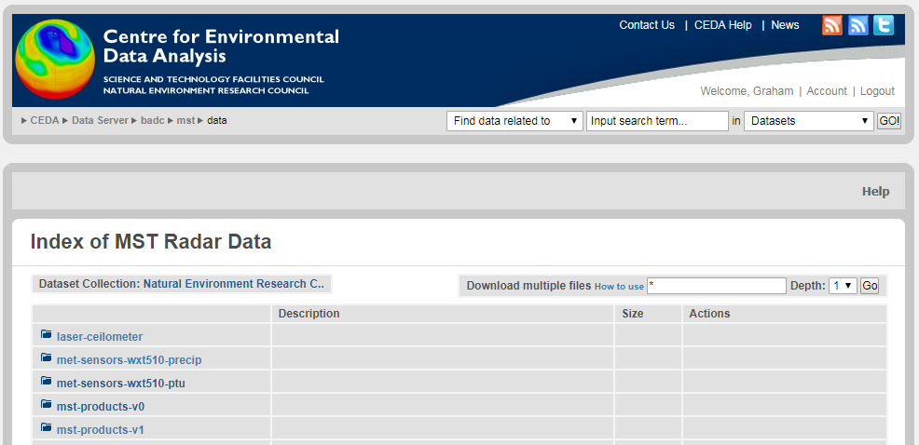Open the orange RSS feed icon
Screen dimensions: 919x445
[x=832, y=25]
